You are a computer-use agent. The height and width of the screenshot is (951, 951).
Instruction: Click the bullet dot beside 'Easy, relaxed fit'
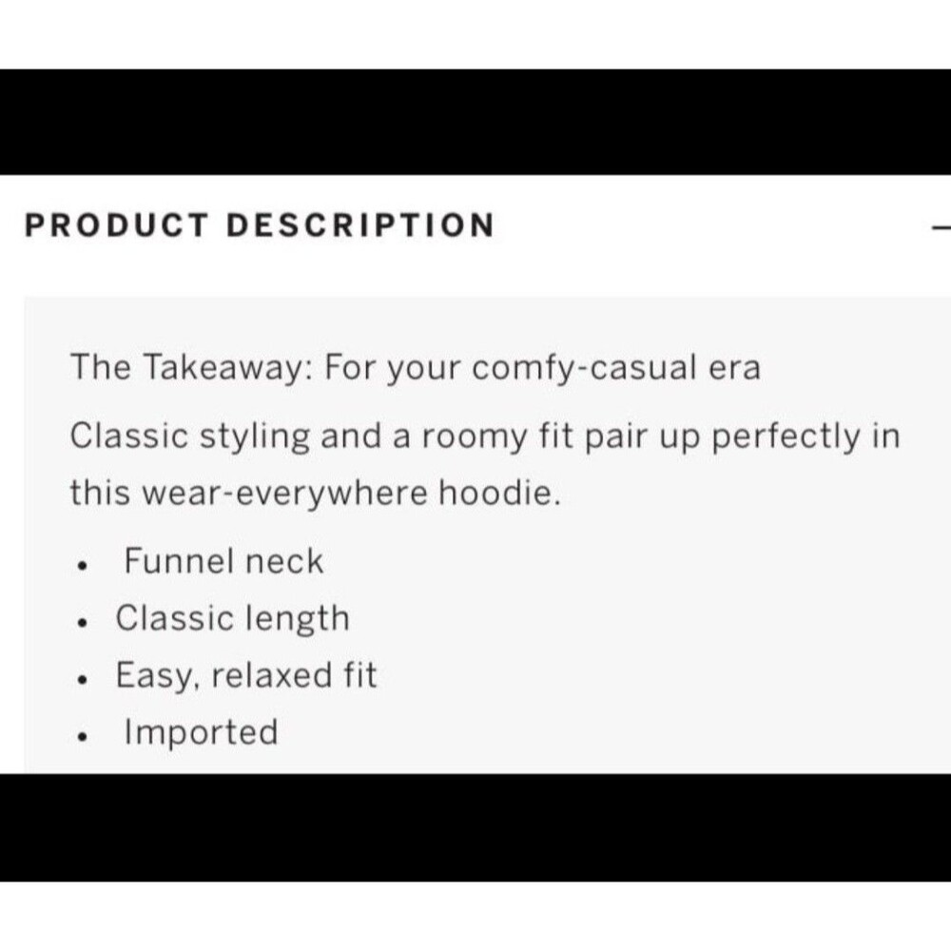pos(85,680)
